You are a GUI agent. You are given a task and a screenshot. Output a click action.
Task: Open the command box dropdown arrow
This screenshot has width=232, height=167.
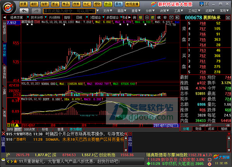[x=97, y=11]
